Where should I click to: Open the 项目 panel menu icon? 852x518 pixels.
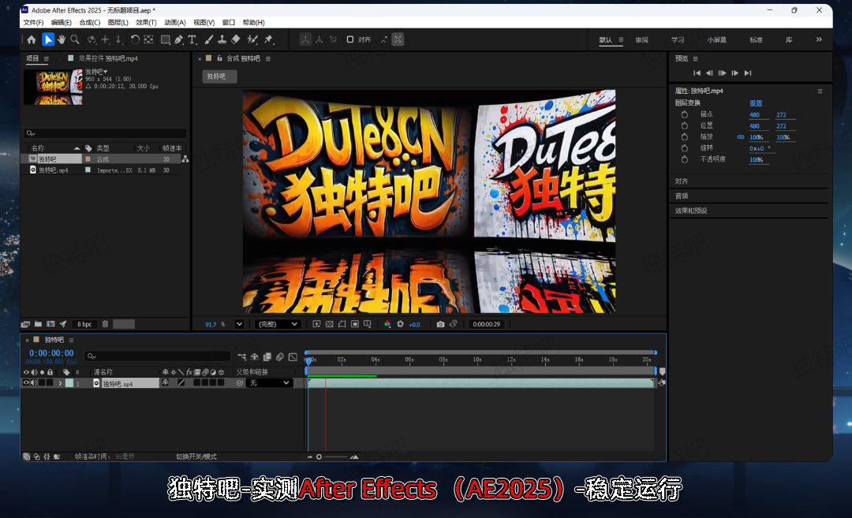click(47, 58)
